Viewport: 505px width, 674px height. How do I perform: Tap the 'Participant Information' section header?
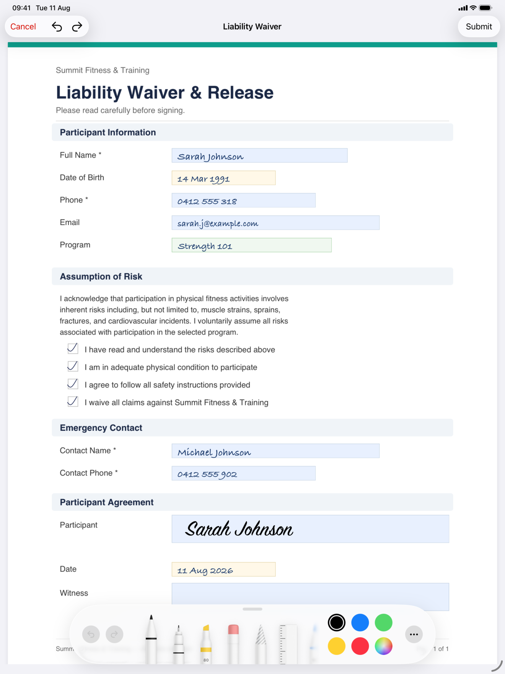click(x=252, y=133)
